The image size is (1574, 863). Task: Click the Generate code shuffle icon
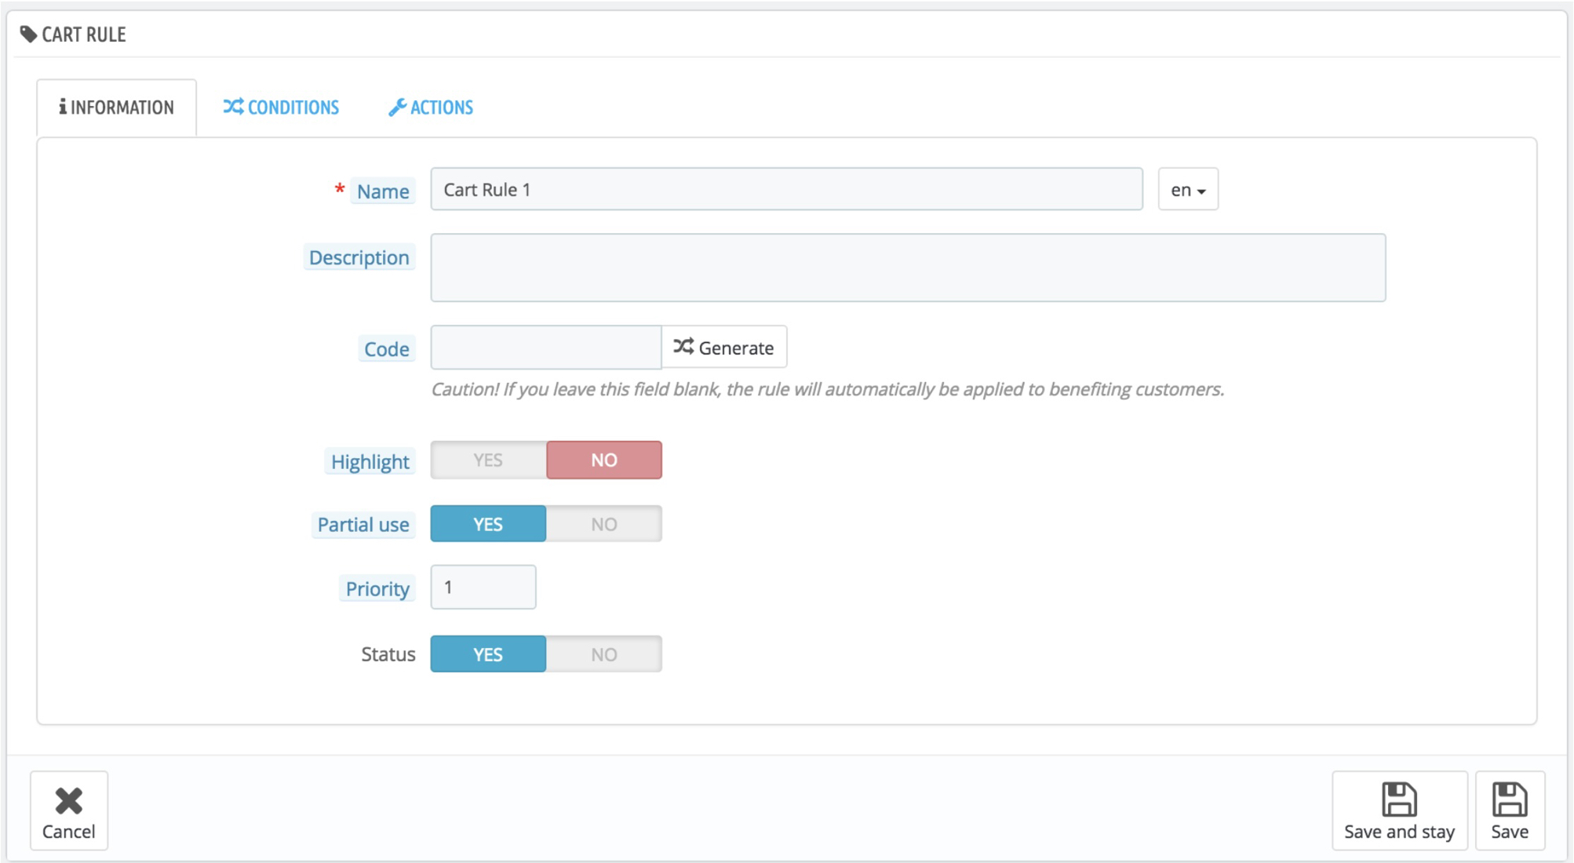tap(683, 347)
